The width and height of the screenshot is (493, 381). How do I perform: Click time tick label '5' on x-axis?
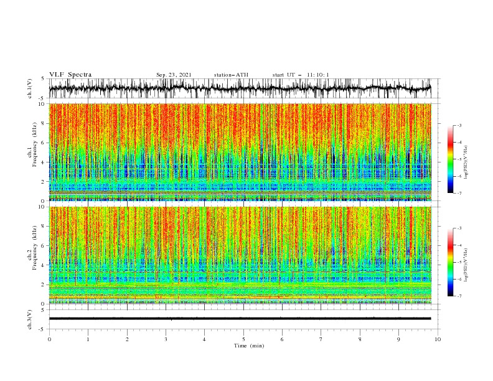tap(243, 339)
